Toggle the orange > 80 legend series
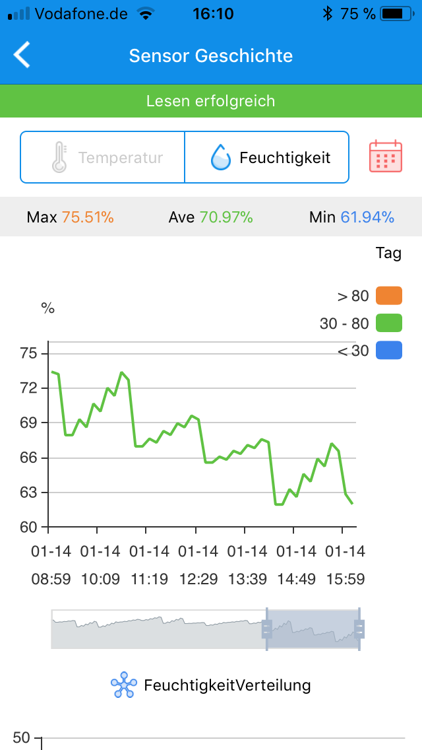The height and width of the screenshot is (750, 422). click(388, 296)
